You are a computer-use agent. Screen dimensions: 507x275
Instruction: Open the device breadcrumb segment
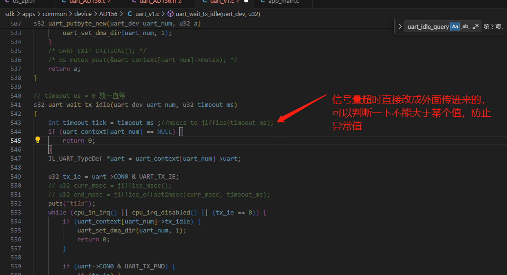pyautogui.click(x=83, y=14)
